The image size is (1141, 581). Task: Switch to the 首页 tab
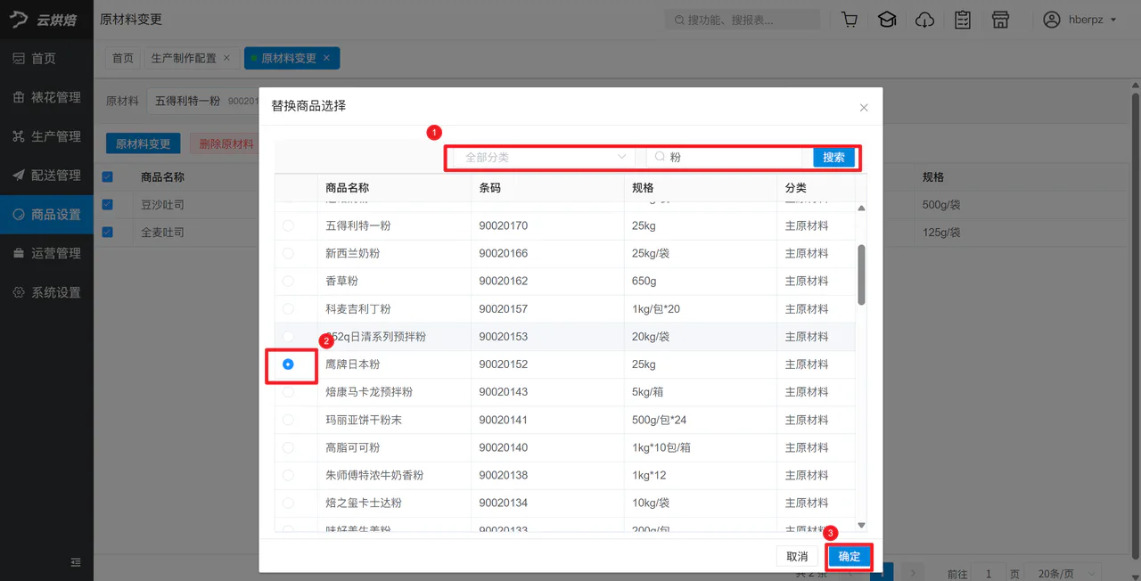pos(122,58)
